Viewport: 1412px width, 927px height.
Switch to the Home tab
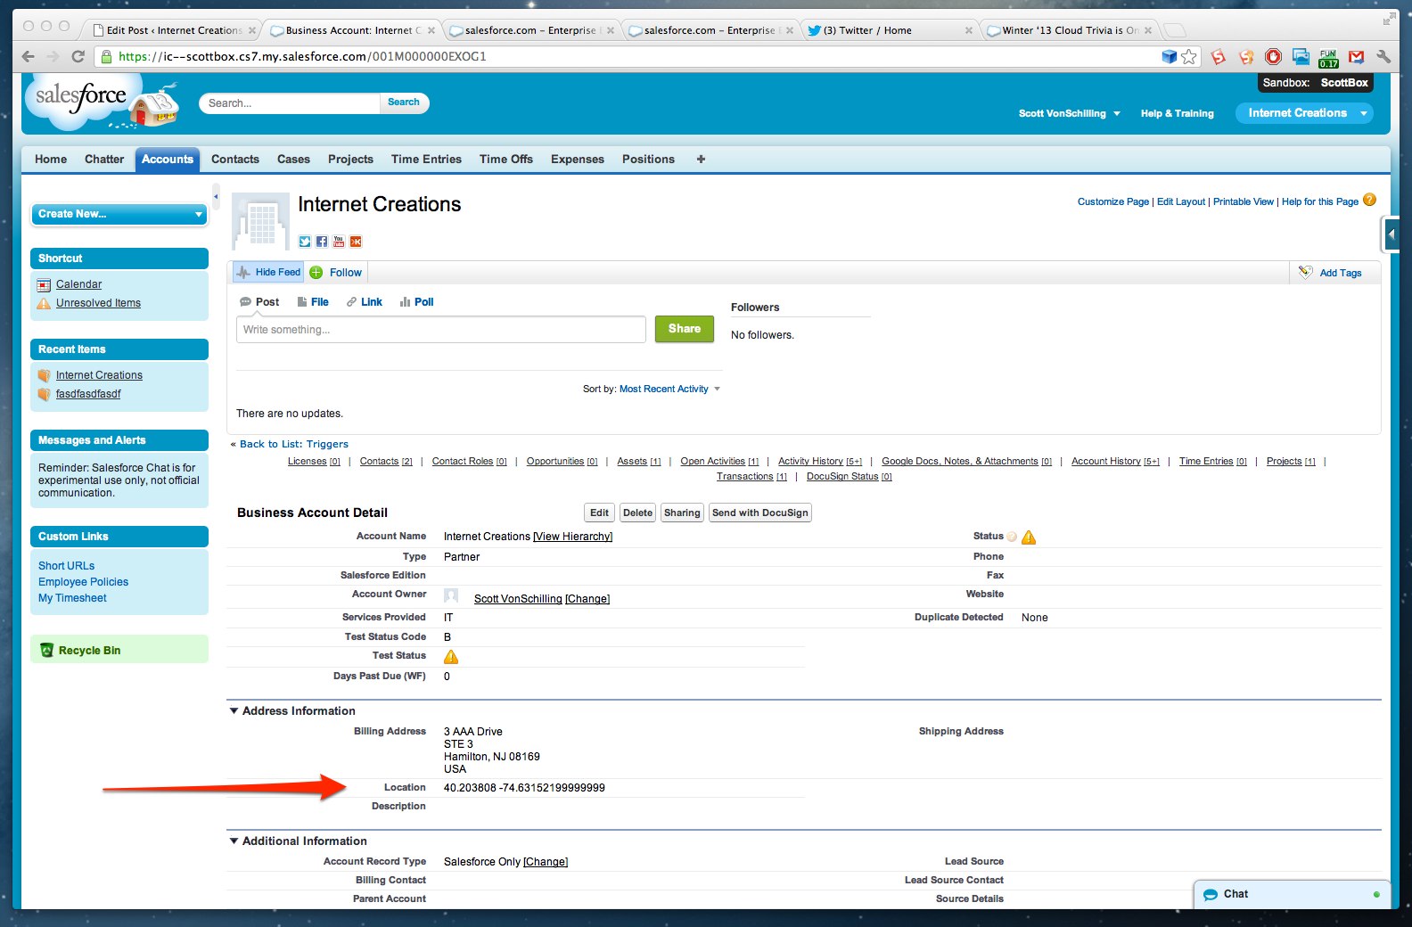tap(51, 159)
